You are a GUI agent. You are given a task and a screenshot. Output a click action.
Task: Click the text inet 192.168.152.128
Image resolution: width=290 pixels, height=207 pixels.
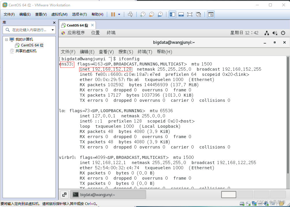106,69
